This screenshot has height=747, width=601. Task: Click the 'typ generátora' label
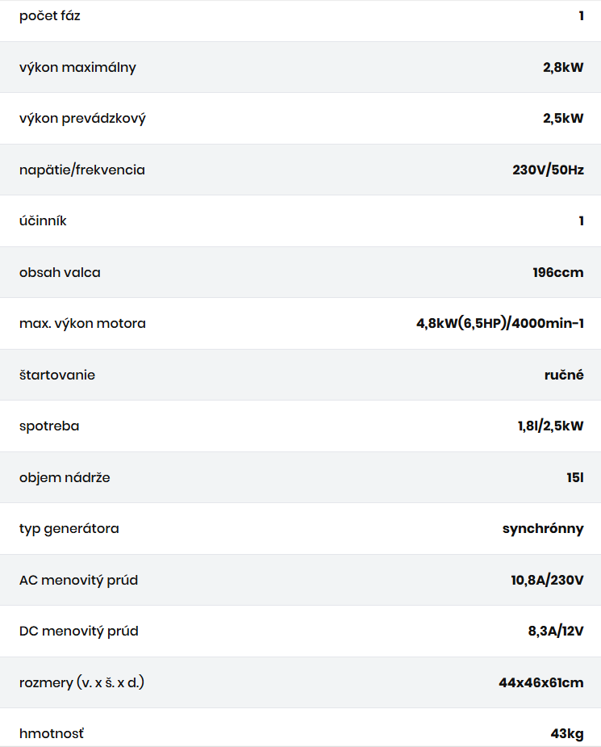pyautogui.click(x=69, y=529)
